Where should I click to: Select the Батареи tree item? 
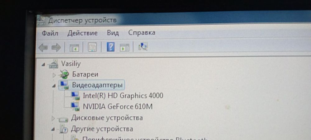tap(85, 74)
